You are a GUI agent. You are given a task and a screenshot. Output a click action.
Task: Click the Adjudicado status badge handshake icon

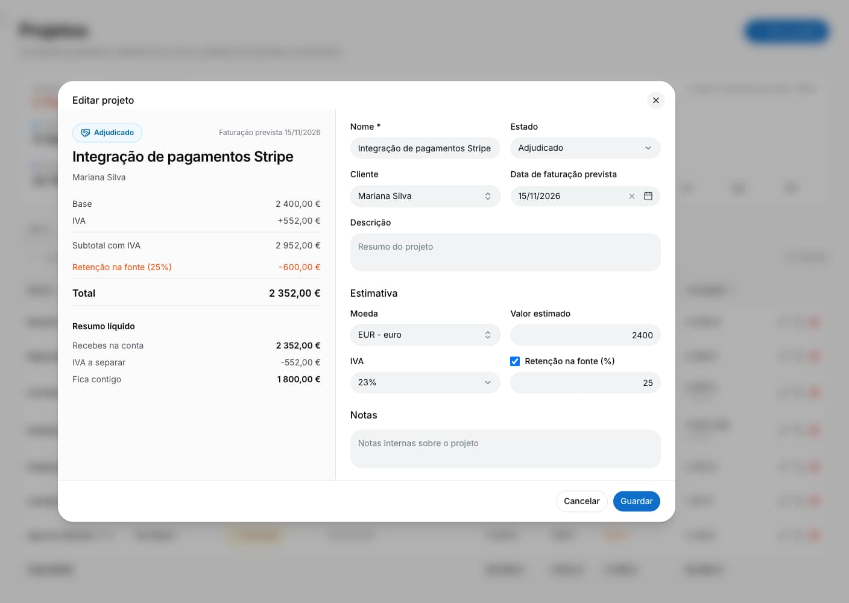pyautogui.click(x=86, y=133)
